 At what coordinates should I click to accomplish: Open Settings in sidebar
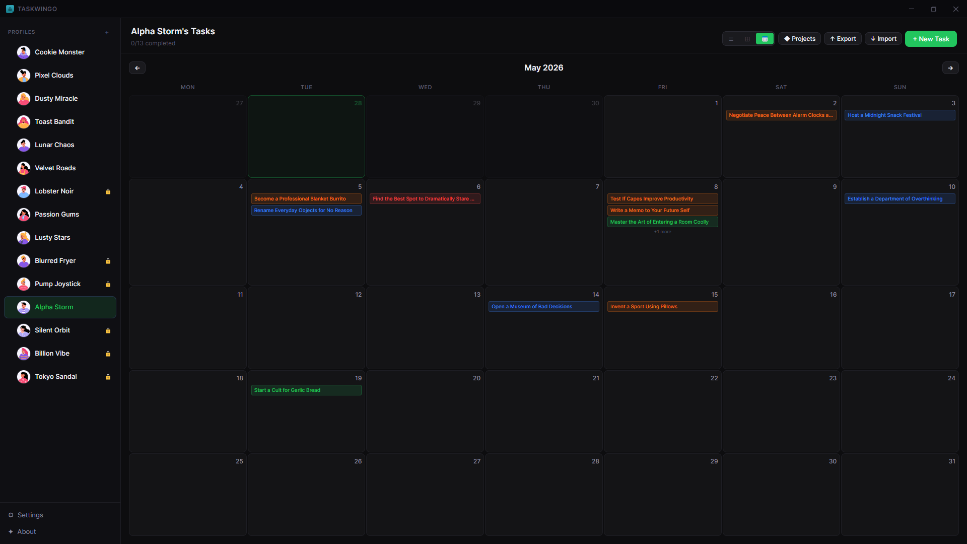coord(30,515)
